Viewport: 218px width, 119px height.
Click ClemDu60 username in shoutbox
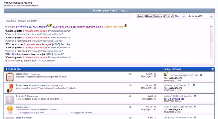point(12,54)
